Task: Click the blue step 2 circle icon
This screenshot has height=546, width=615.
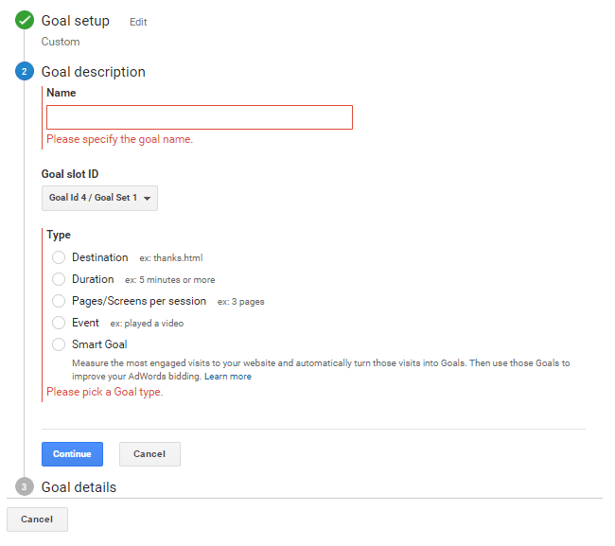Action: pos(25,71)
